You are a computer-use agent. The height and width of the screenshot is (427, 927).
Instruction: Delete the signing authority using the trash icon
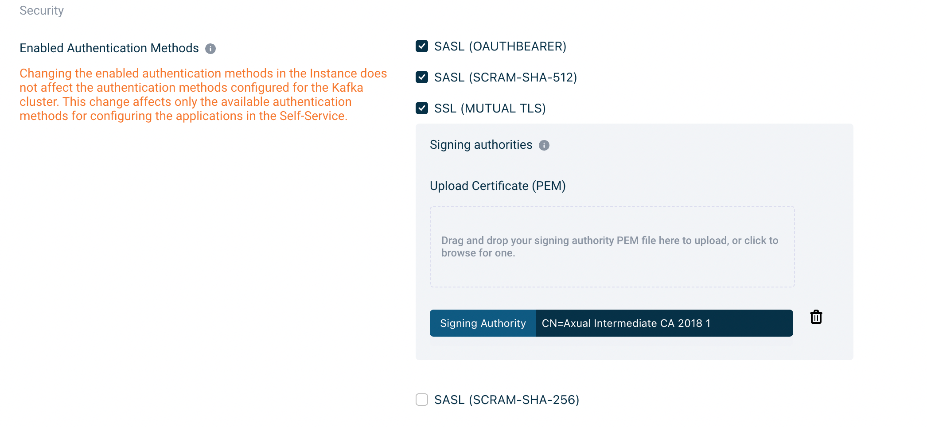click(816, 317)
